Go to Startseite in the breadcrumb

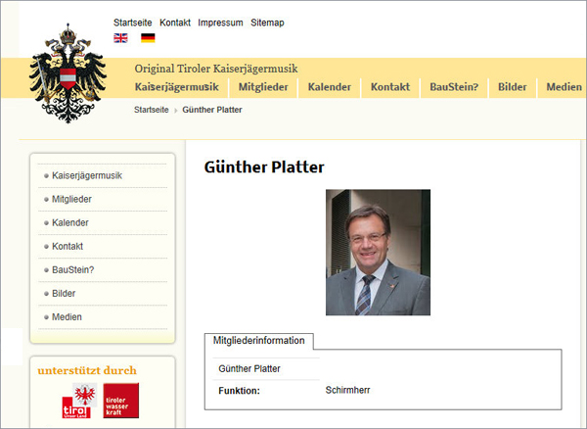[x=152, y=110]
